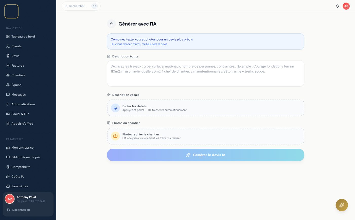This screenshot has height=220, width=355.
Task: Click the Chantiers hard hat icon
Action: click(8, 75)
